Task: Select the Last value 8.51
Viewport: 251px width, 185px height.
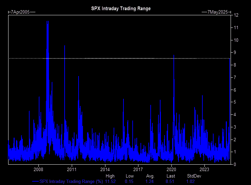Action: click(170, 182)
